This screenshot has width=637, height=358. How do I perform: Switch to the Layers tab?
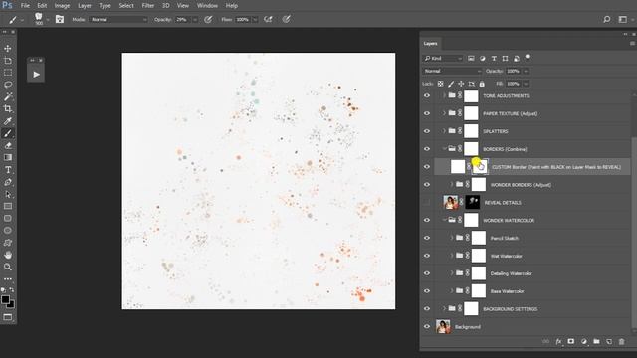[430, 44]
